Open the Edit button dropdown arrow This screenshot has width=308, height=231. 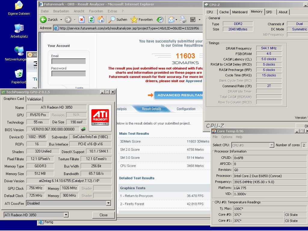200,20
